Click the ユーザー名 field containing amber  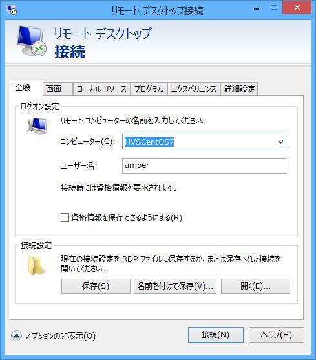[x=204, y=166]
